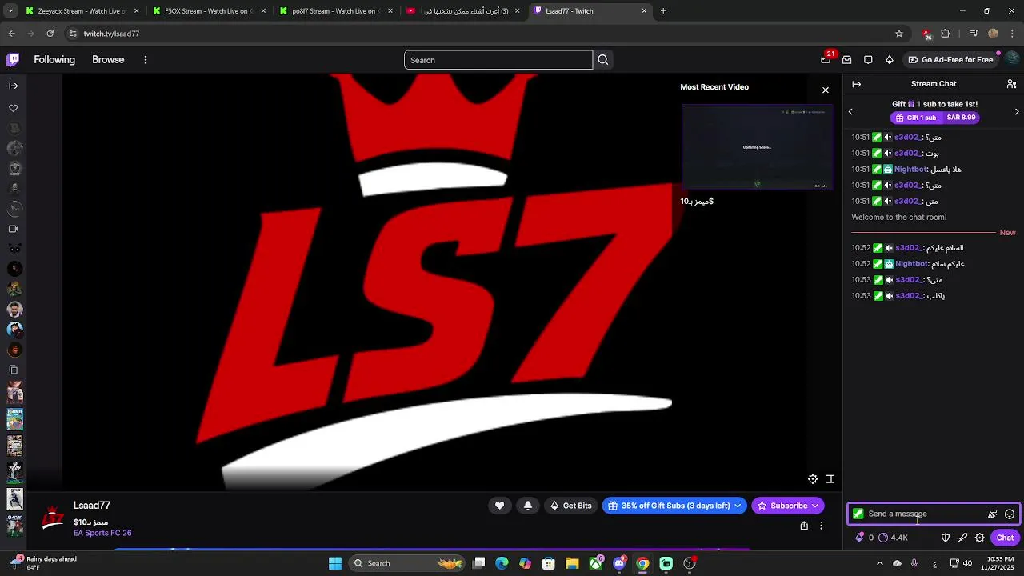Click Go Ad-Free for Free button
The height and width of the screenshot is (576, 1024).
point(950,60)
